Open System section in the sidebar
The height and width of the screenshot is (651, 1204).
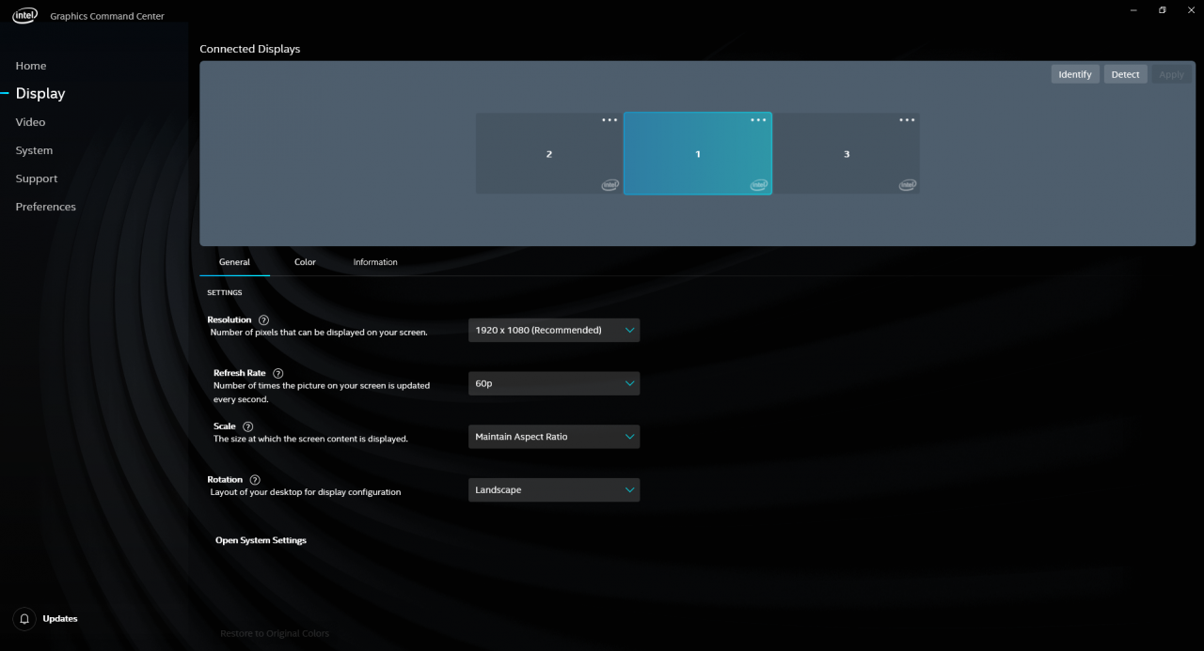pos(34,150)
